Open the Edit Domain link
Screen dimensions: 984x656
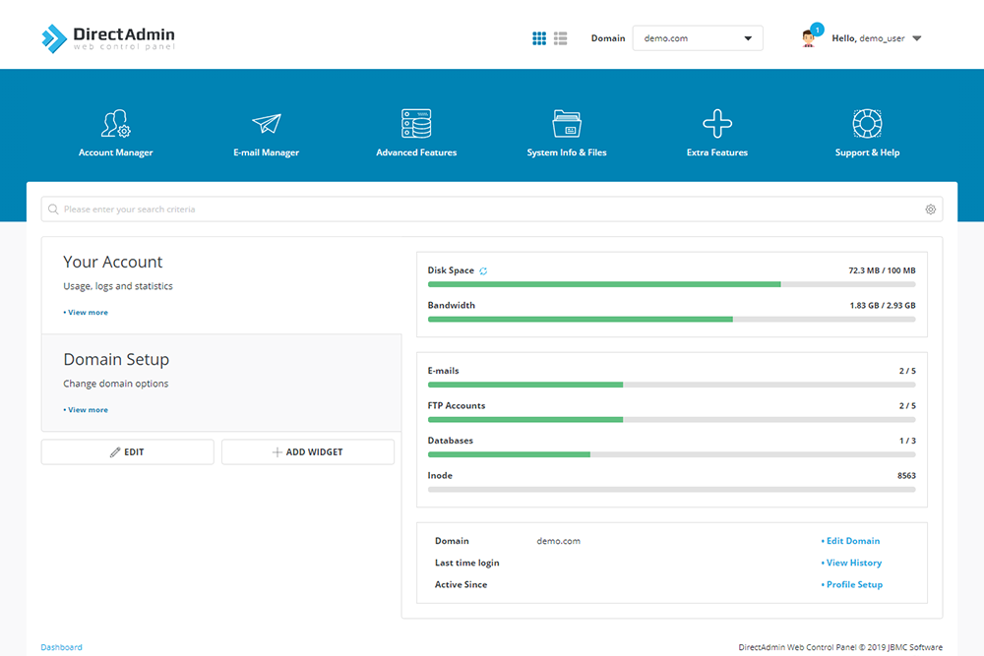[851, 541]
